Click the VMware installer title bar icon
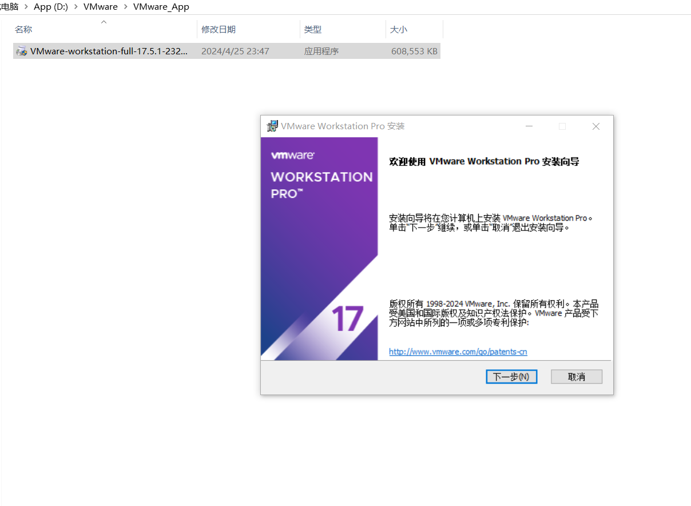Image resolution: width=691 pixels, height=506 pixels. tap(272, 126)
